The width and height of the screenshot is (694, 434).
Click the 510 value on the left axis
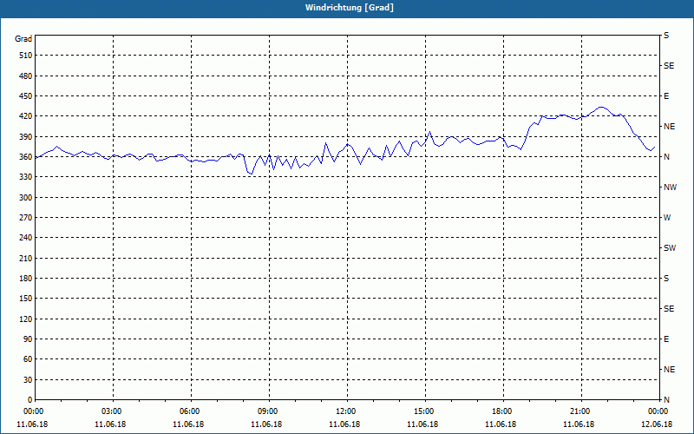pos(26,56)
